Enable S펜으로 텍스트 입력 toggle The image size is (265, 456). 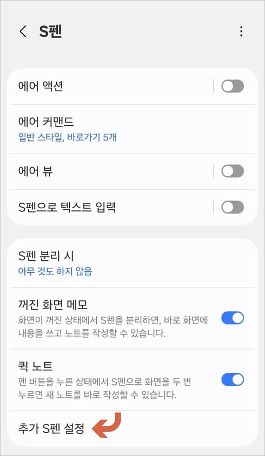pyautogui.click(x=233, y=207)
